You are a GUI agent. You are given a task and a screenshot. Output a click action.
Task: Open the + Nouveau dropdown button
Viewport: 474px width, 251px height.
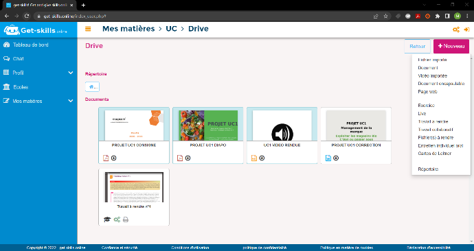[x=451, y=46]
